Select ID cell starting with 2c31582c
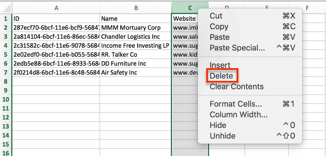 click(x=56, y=45)
